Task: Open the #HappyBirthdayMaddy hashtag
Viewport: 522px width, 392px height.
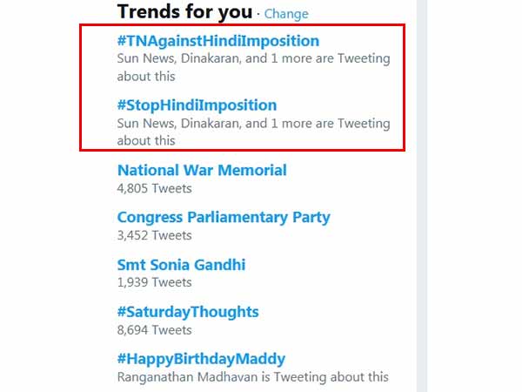Action: (x=201, y=359)
